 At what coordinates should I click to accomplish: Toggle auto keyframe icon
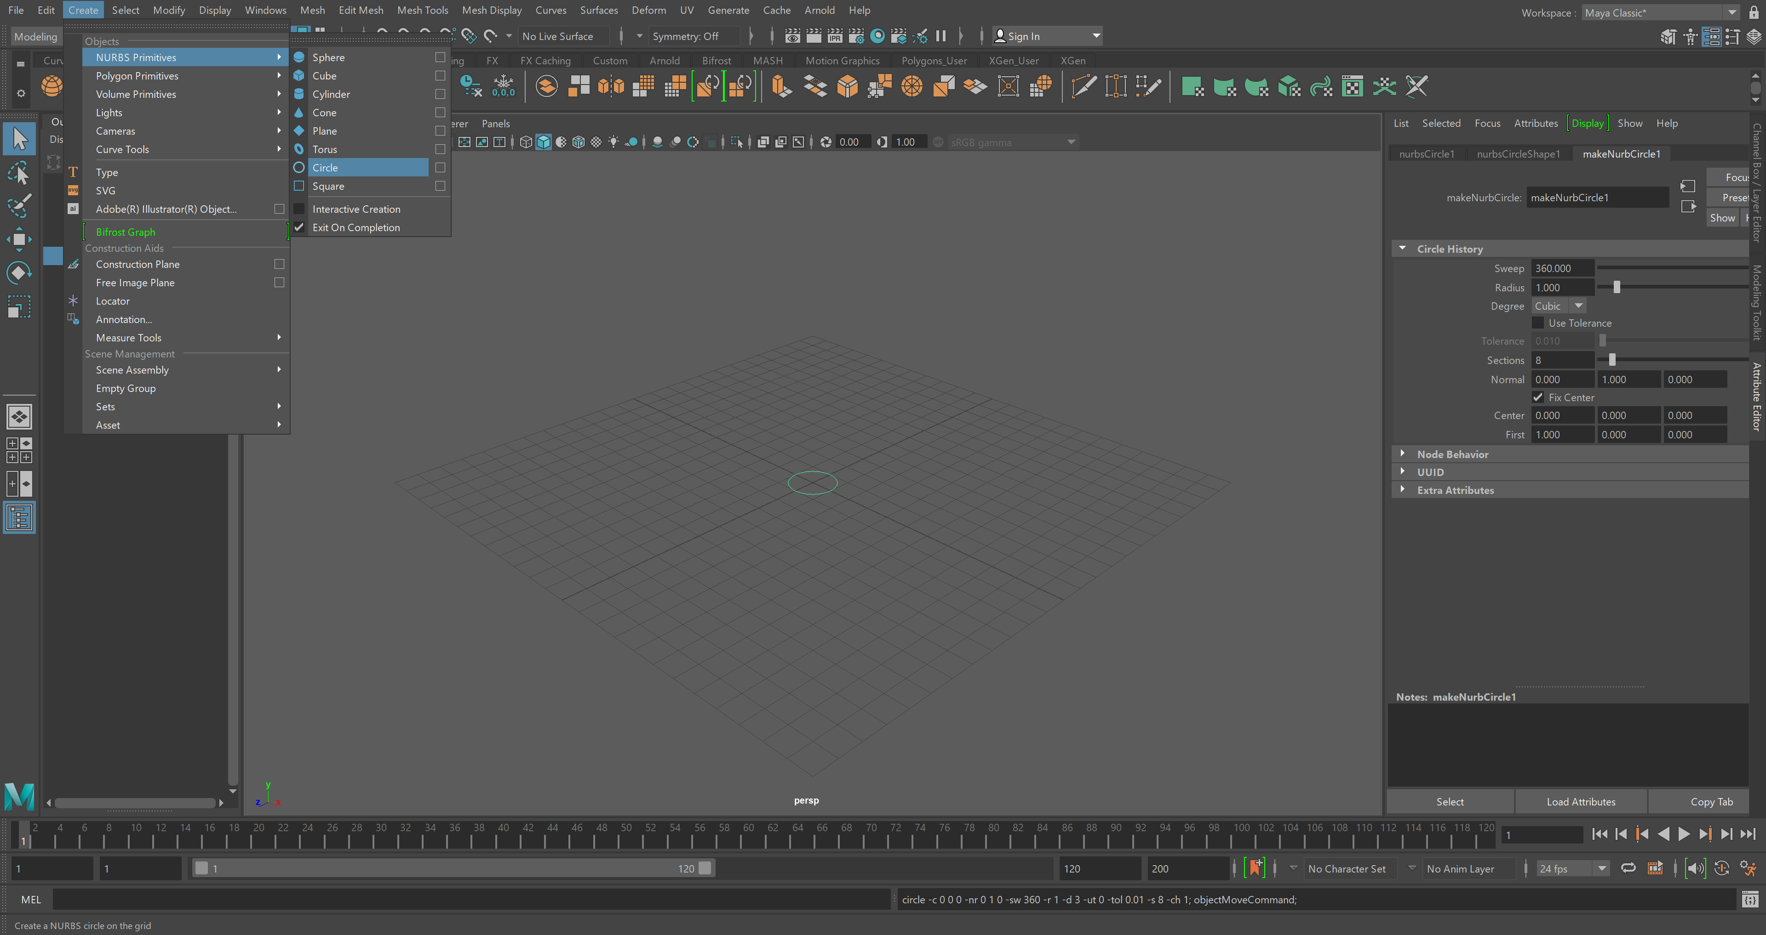click(1721, 868)
